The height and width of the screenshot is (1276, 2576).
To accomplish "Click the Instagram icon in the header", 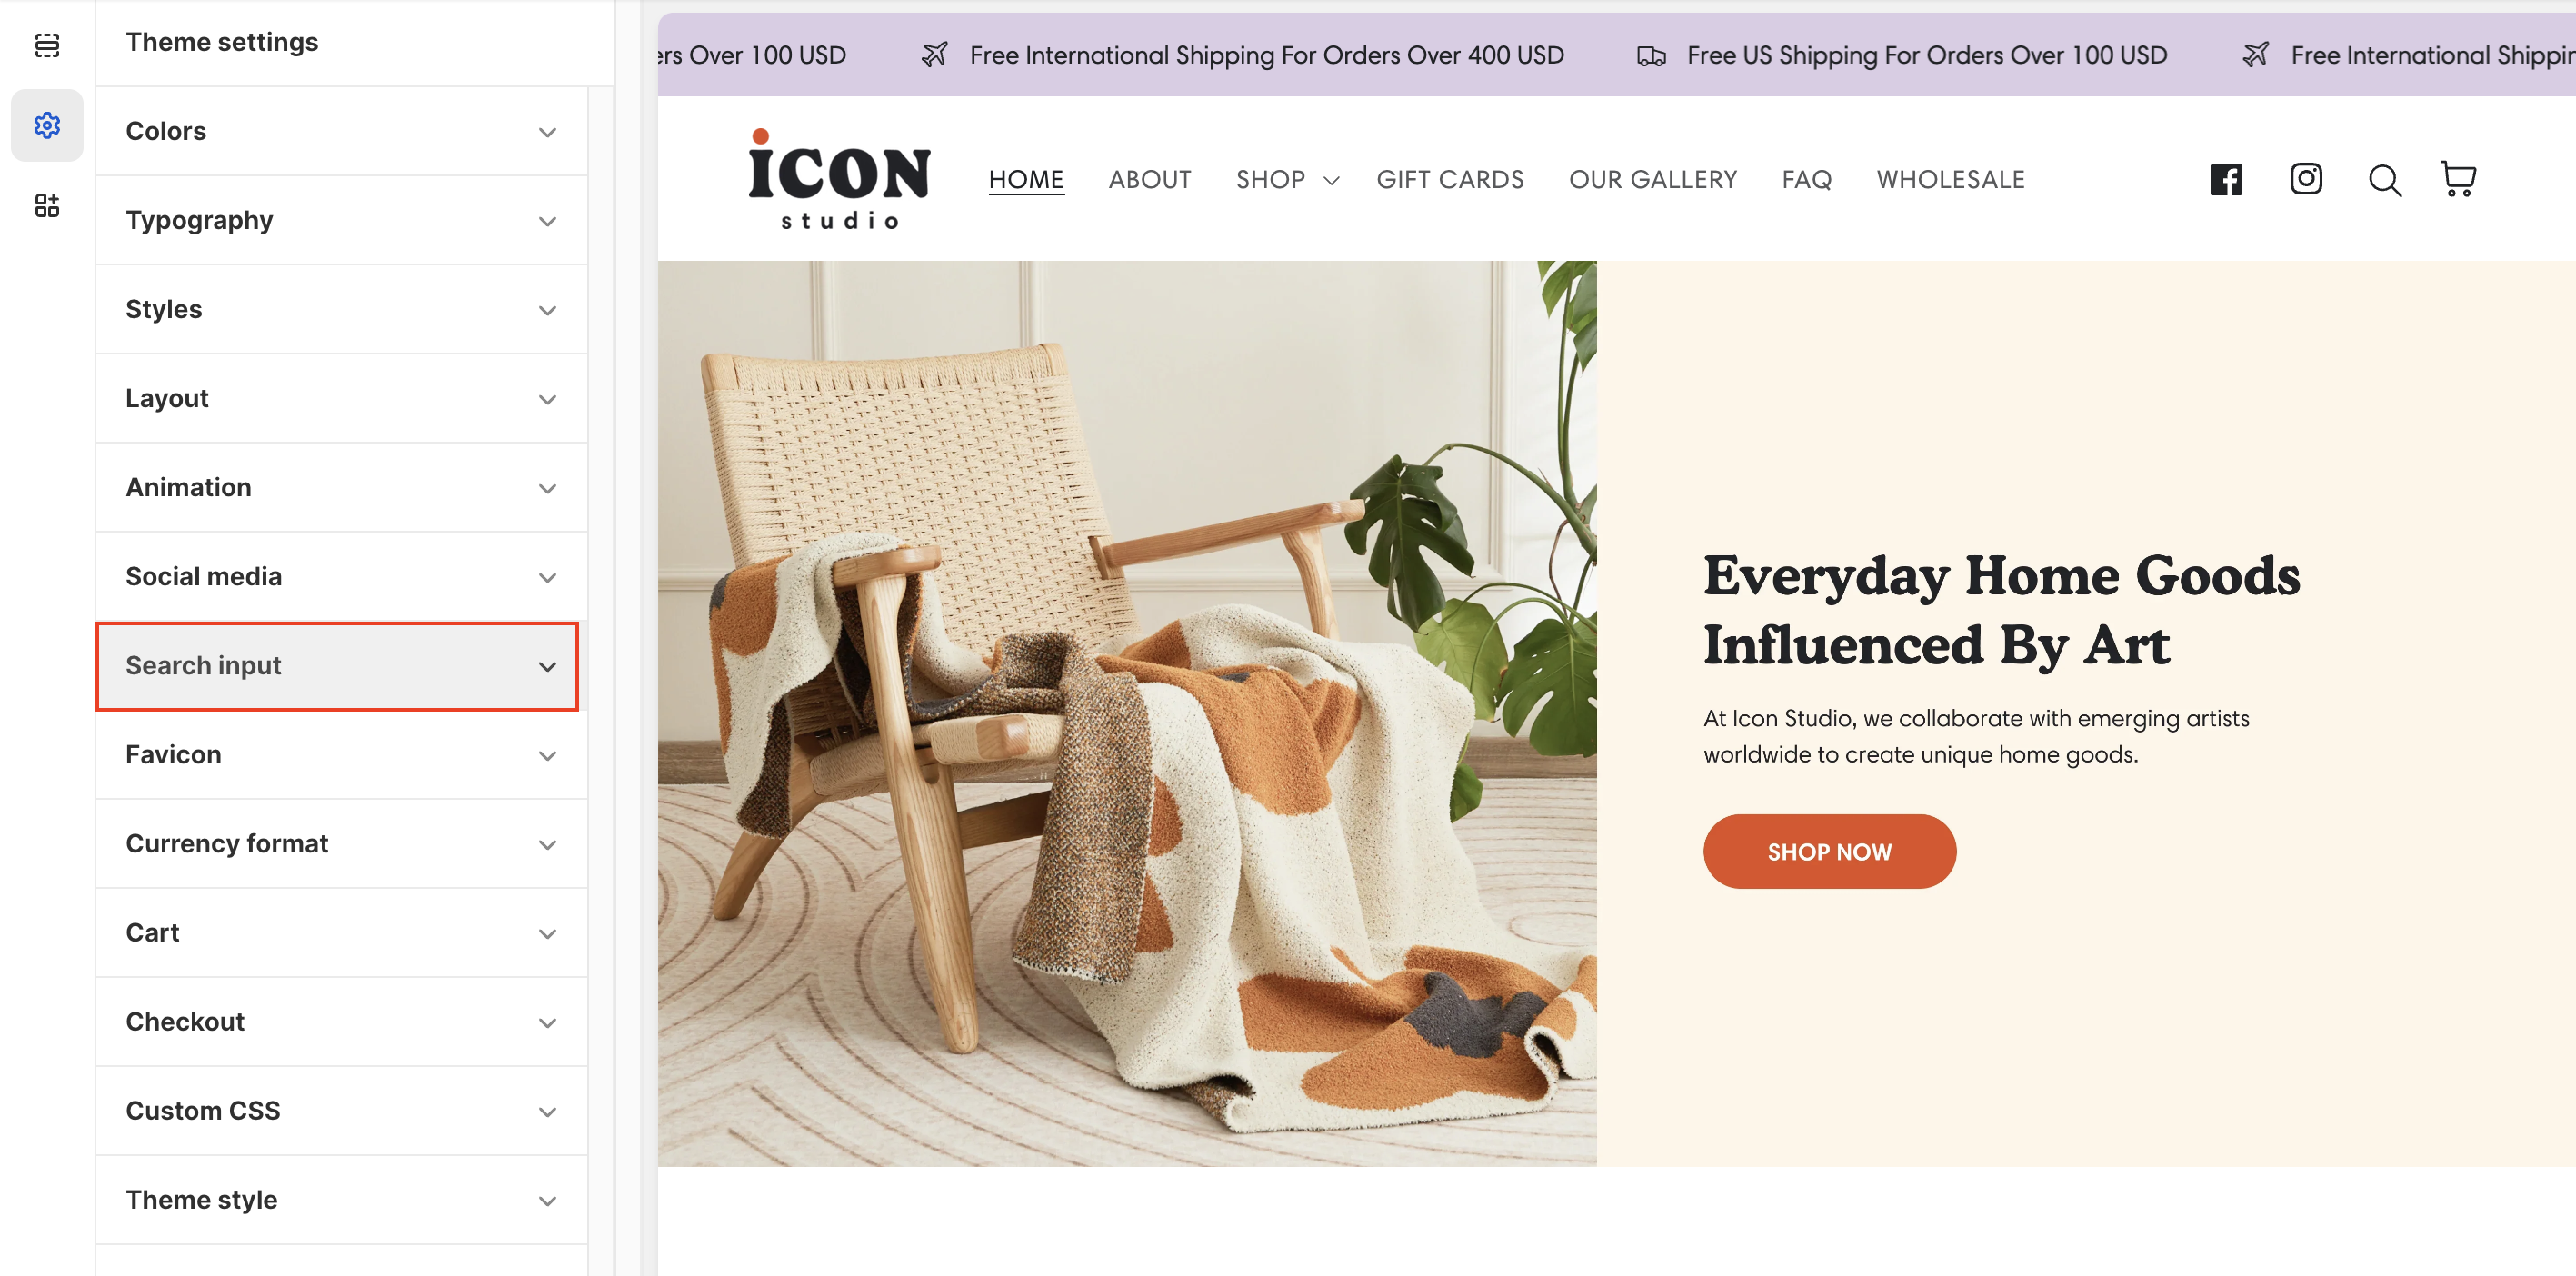I will click(x=2306, y=179).
